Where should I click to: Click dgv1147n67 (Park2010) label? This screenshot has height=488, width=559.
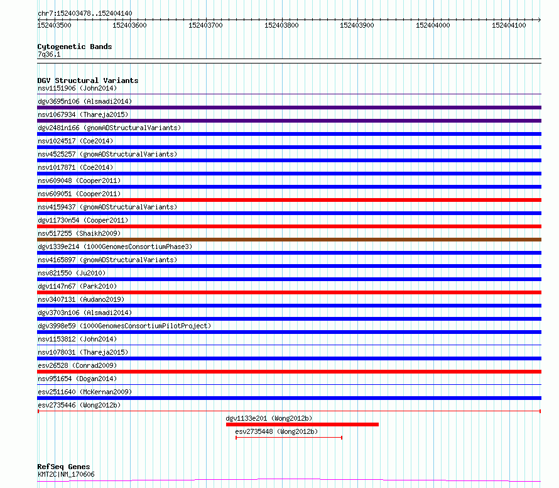pyautogui.click(x=77, y=286)
